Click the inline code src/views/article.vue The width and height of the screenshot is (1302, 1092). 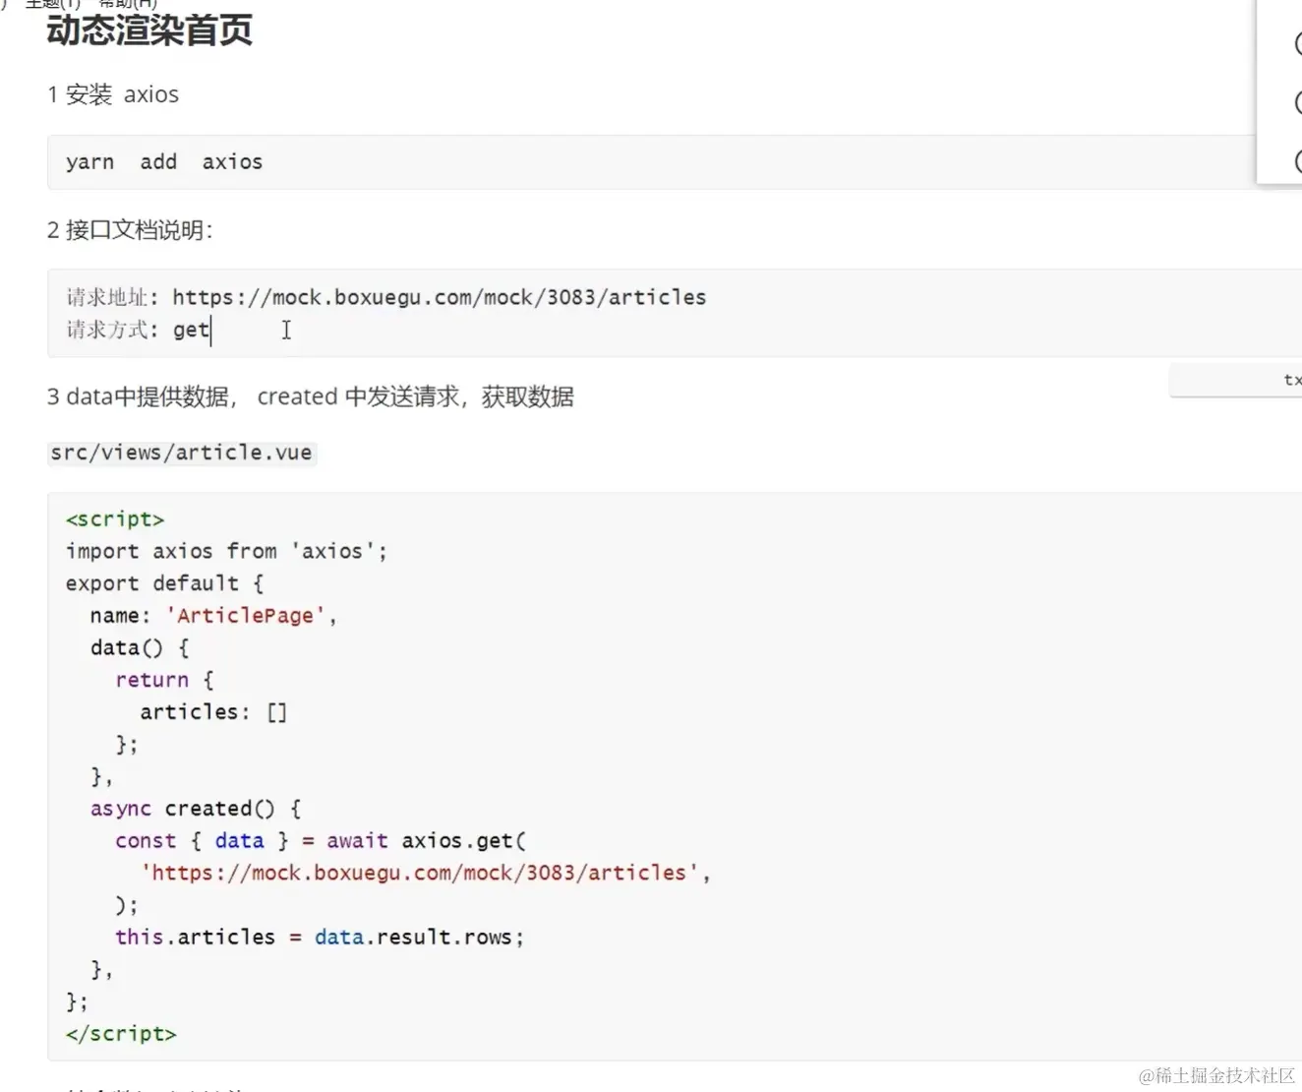coord(182,453)
